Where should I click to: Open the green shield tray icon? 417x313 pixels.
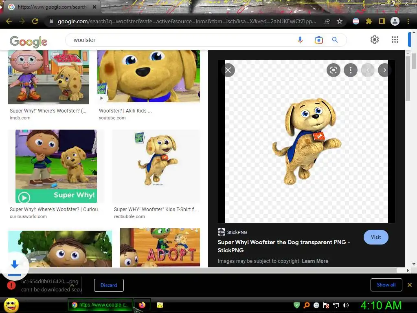point(297,305)
